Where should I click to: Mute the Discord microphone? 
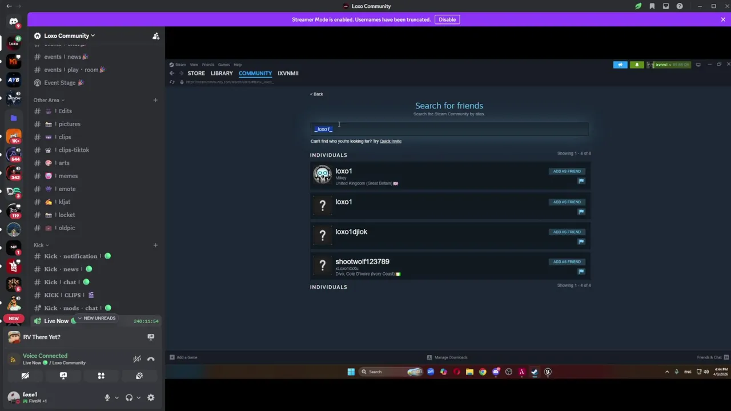pyautogui.click(x=107, y=398)
